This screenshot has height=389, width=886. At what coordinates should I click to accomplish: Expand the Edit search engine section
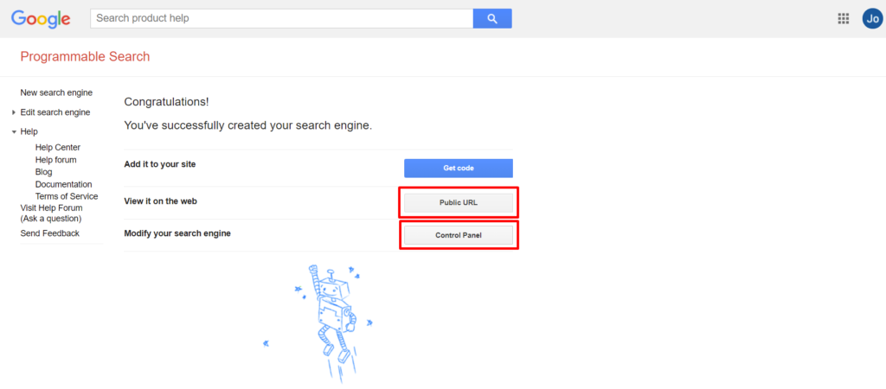(14, 112)
